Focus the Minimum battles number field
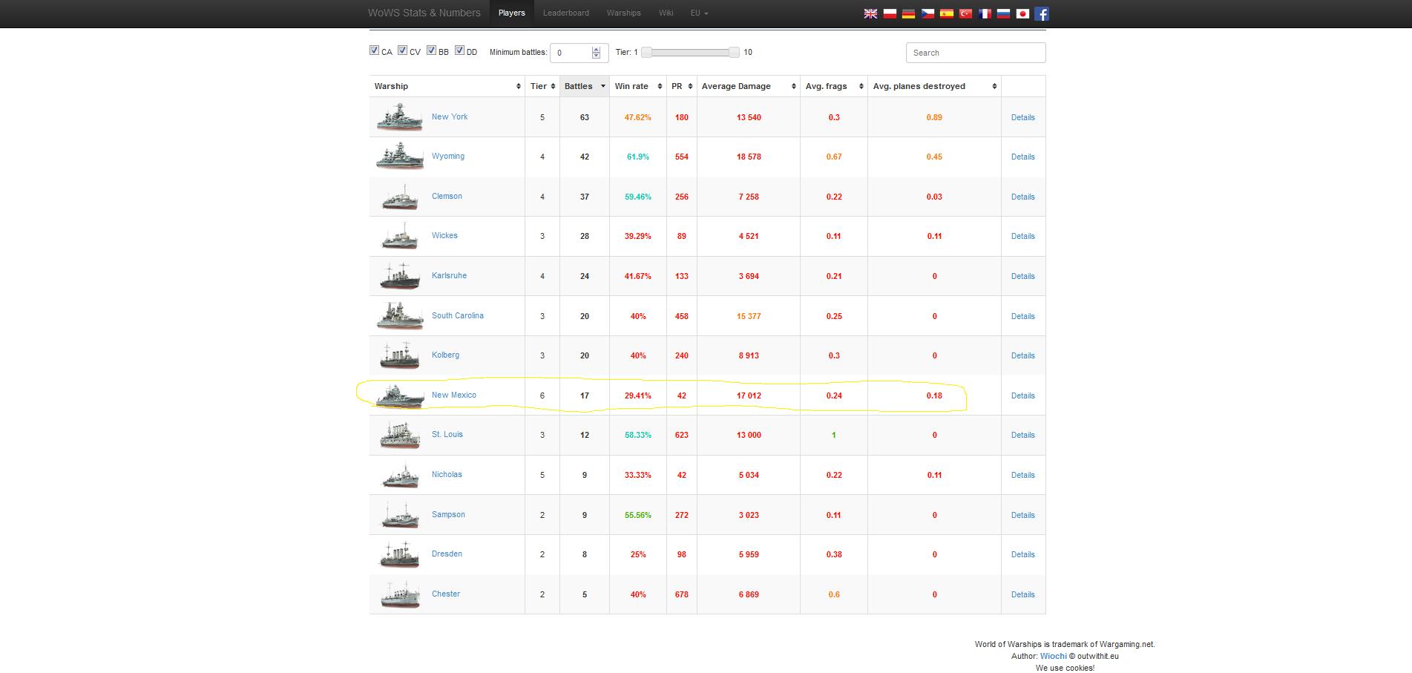 pos(579,53)
